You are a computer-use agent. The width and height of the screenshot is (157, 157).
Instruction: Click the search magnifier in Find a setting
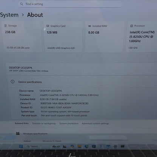(x=22, y=4)
